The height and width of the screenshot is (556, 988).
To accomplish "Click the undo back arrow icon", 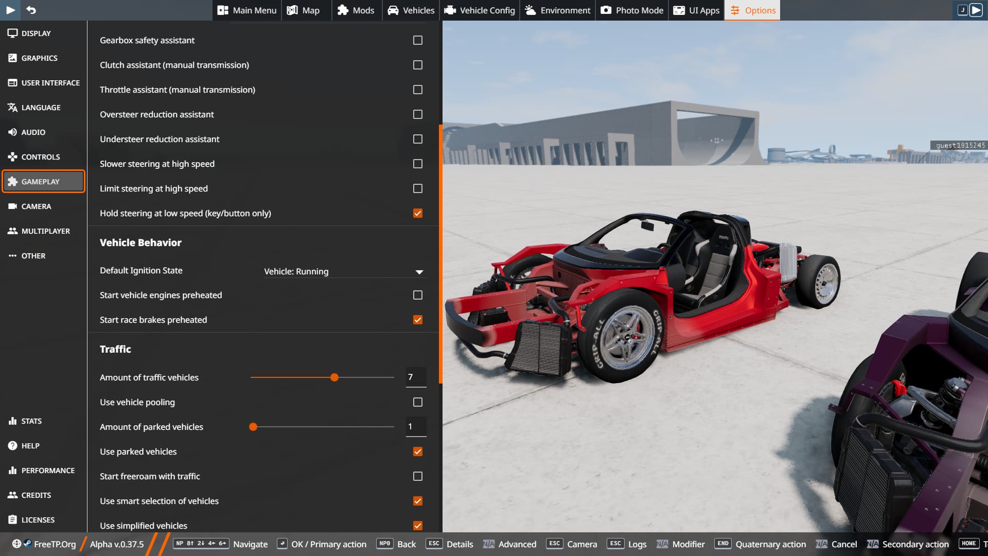I will (x=31, y=10).
